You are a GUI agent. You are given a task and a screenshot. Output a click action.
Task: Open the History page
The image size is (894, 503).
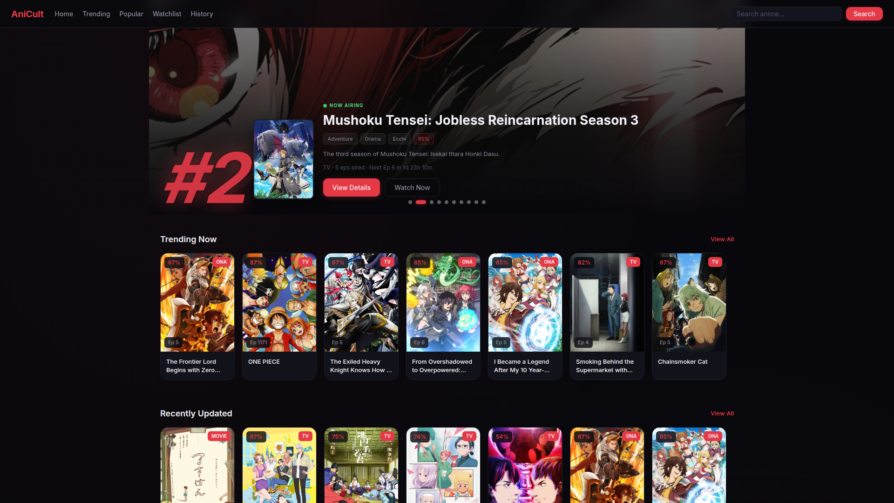(202, 14)
